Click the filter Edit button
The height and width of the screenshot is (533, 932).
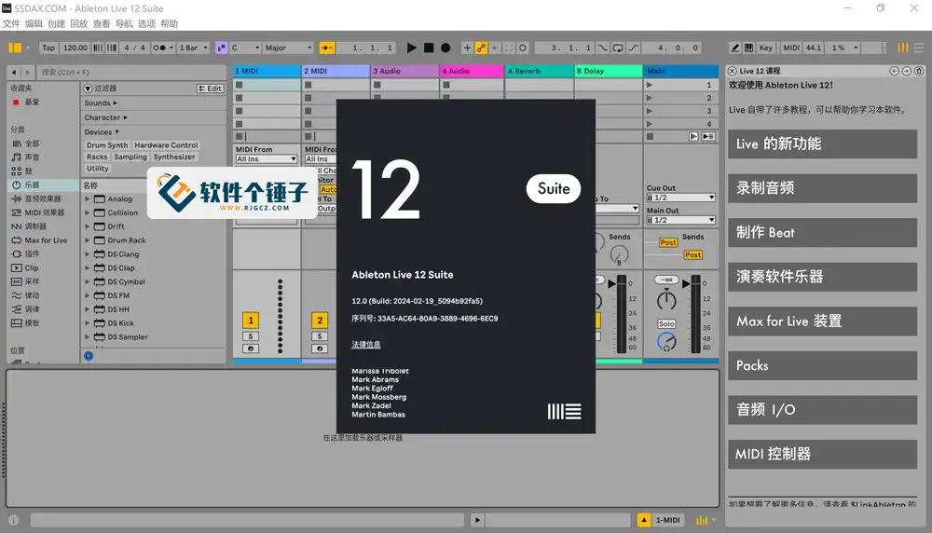click(x=211, y=88)
